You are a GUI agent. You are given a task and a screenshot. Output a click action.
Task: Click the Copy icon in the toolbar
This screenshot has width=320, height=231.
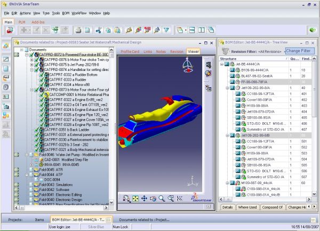(x=108, y=30)
